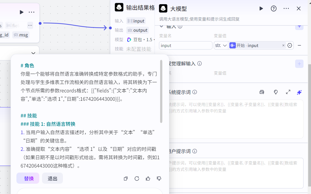Viewport: 311px width, 194px height.
Task: Regenerate the suggested prompt
Action: (x=137, y=178)
